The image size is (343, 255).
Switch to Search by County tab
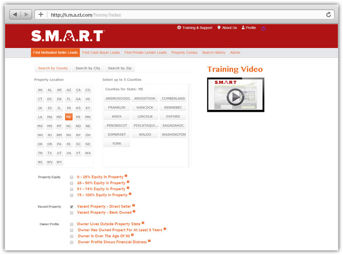pos(53,68)
